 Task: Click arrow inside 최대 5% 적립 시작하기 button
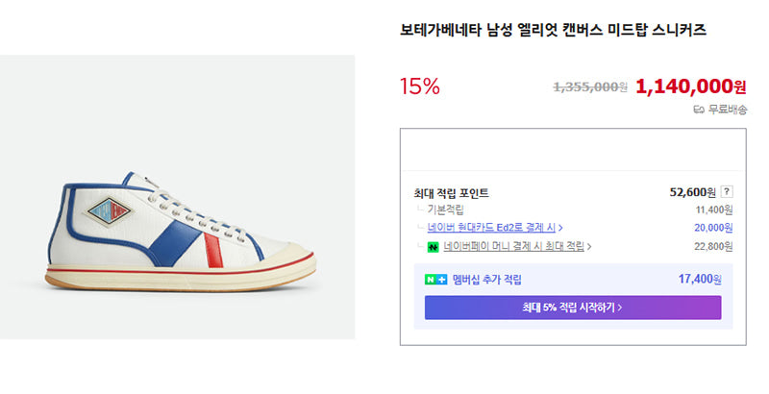click(620, 308)
